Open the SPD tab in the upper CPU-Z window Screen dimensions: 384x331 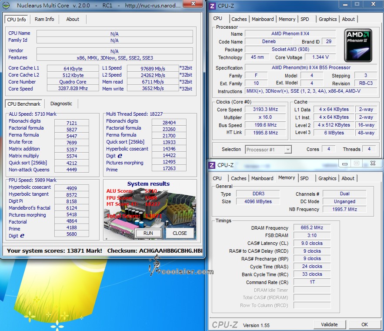305,19
